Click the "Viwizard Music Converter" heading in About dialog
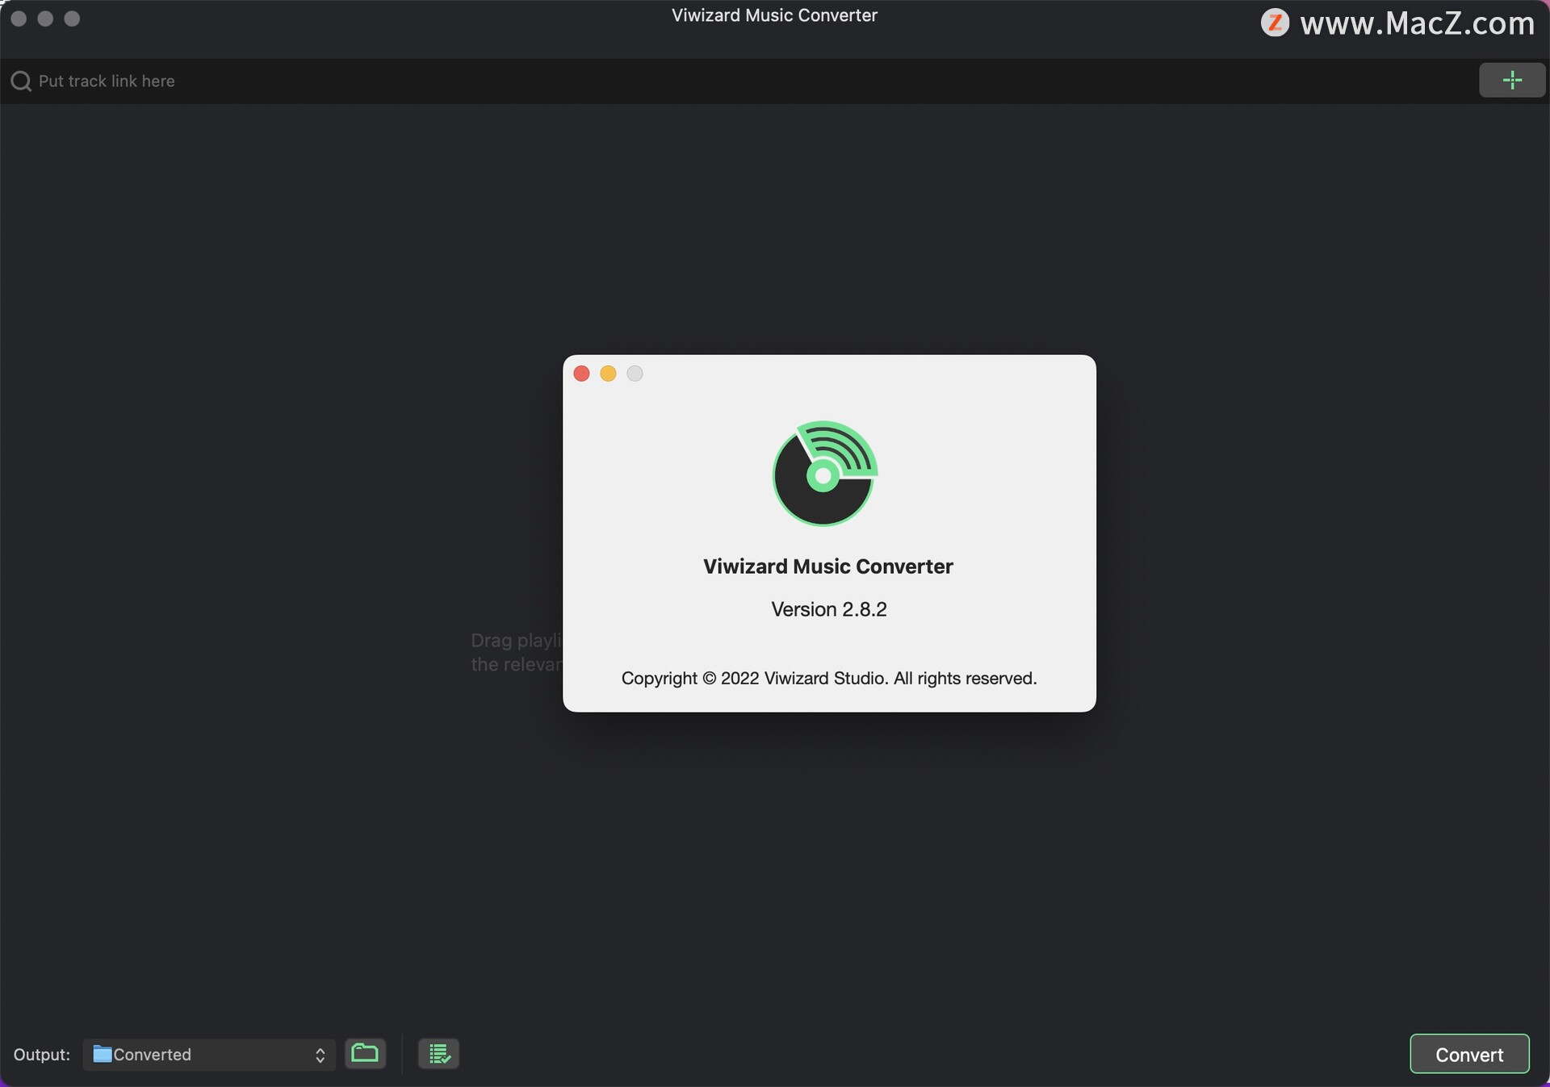Image resolution: width=1550 pixels, height=1087 pixels. pos(828,566)
